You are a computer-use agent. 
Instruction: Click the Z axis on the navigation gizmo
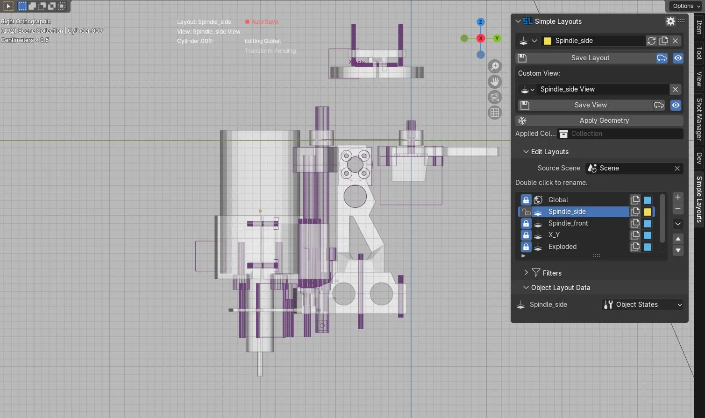480,21
